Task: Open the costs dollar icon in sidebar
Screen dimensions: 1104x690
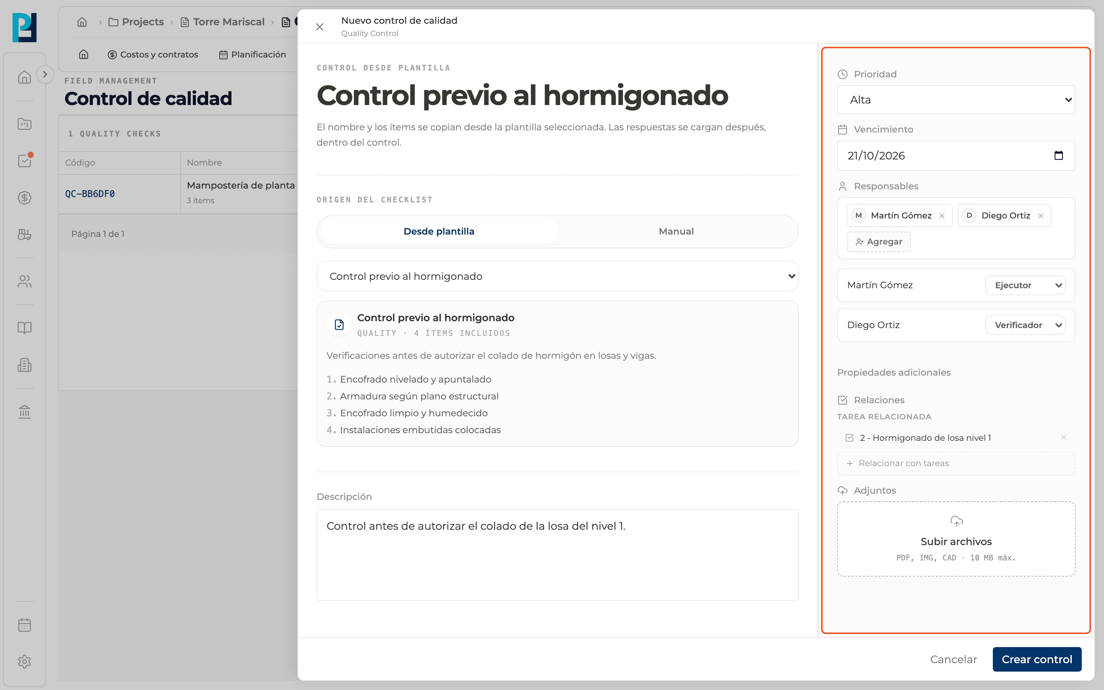Action: [25, 197]
